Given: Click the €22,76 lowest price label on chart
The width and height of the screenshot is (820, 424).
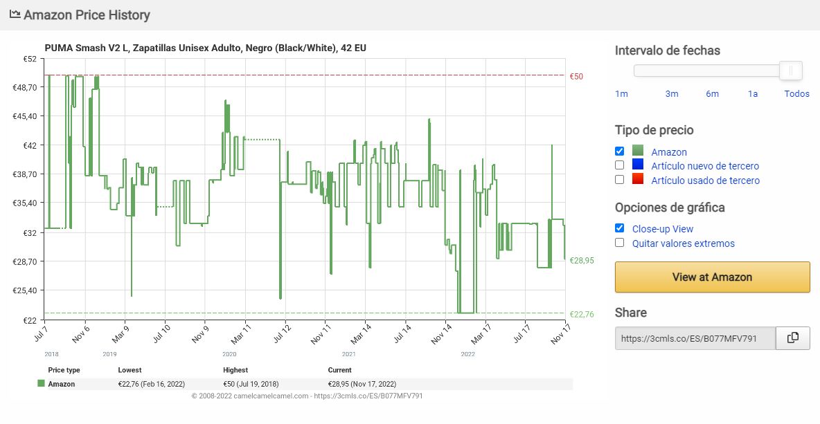Looking at the screenshot, I should coord(582,314).
